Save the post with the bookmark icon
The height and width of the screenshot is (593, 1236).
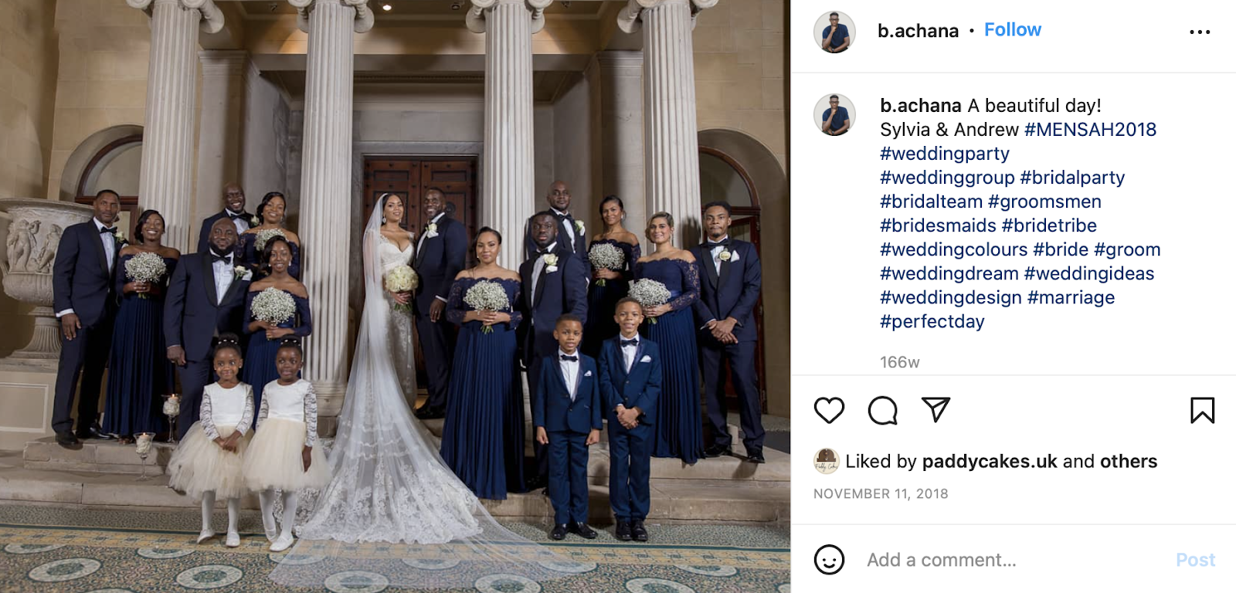coord(1202,410)
